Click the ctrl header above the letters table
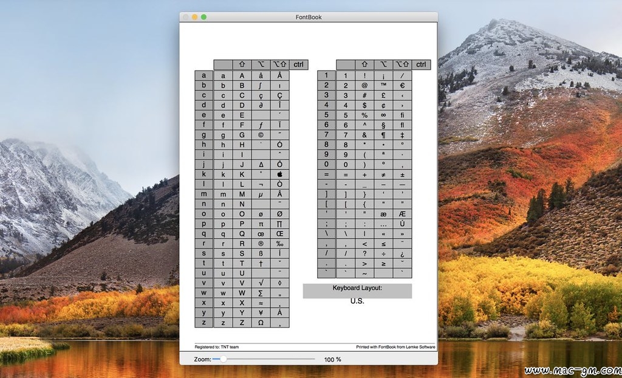 pyautogui.click(x=299, y=64)
